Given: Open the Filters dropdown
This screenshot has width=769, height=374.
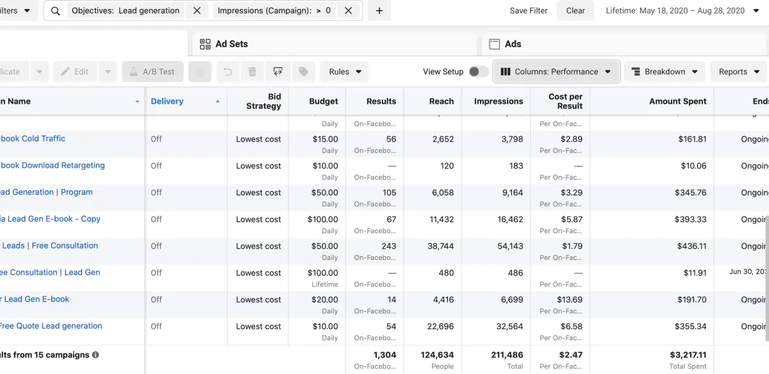Looking at the screenshot, I should tap(18, 11).
